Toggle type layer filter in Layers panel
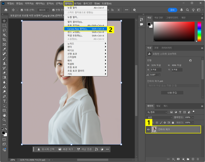 pos(180,112)
